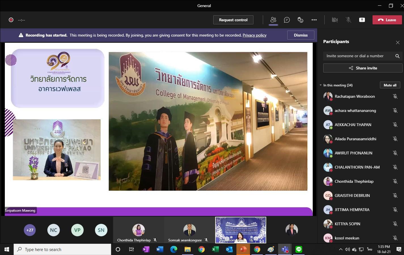The image size is (404, 255).
Task: Select participant JITTIMA HEMPATRA in list
Action: pyautogui.click(x=361, y=210)
